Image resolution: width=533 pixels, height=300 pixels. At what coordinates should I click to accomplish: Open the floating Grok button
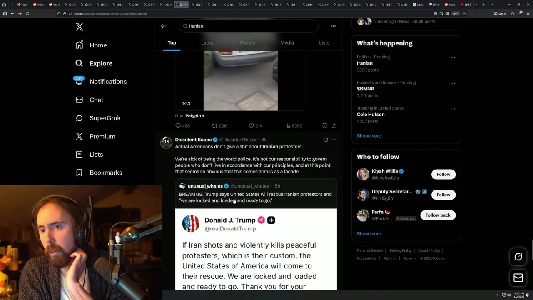518,257
